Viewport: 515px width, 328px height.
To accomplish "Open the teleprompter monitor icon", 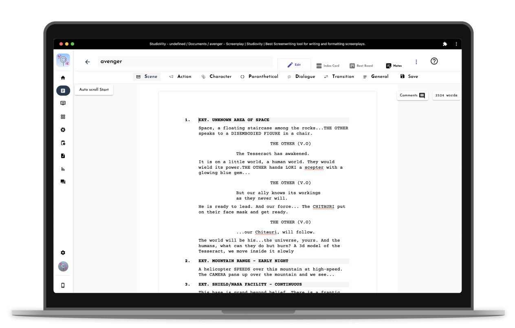I will tap(63, 103).
